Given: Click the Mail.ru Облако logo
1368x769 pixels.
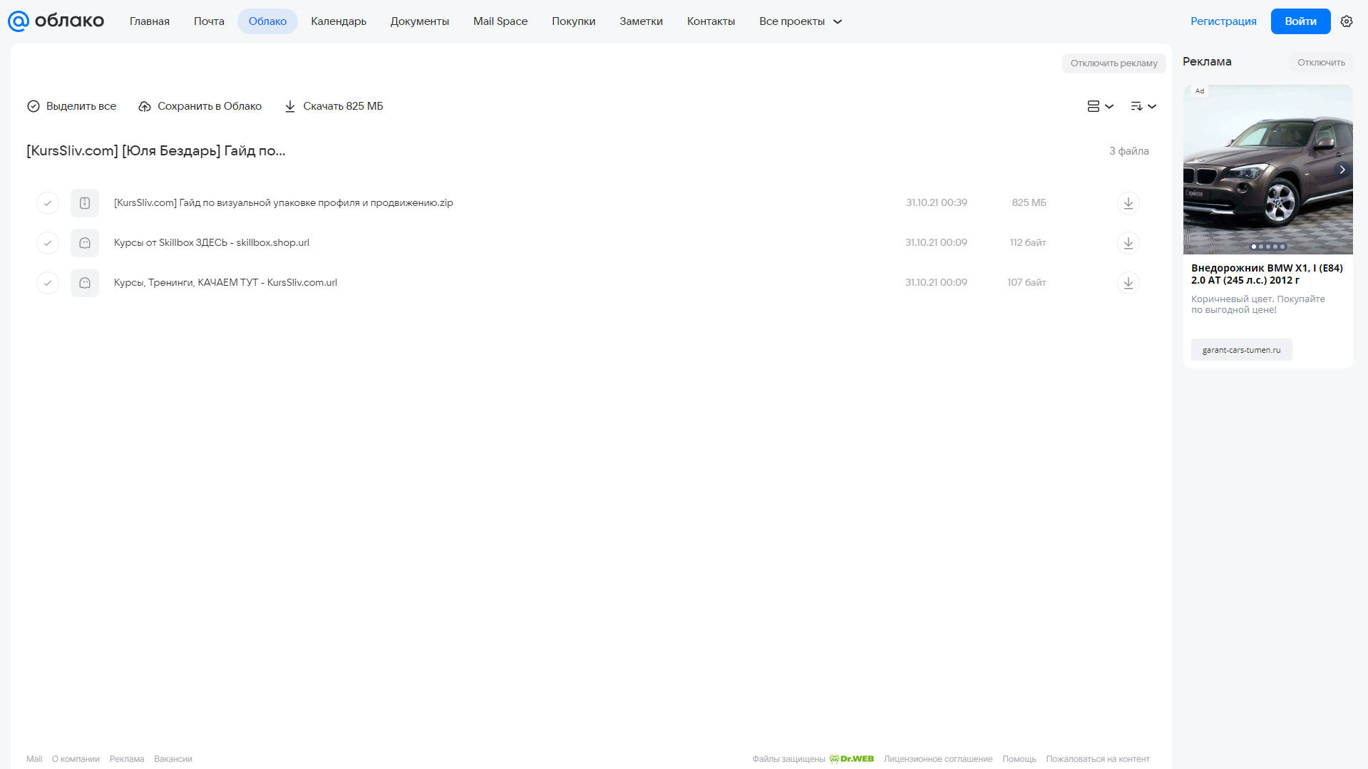Looking at the screenshot, I should [x=56, y=21].
